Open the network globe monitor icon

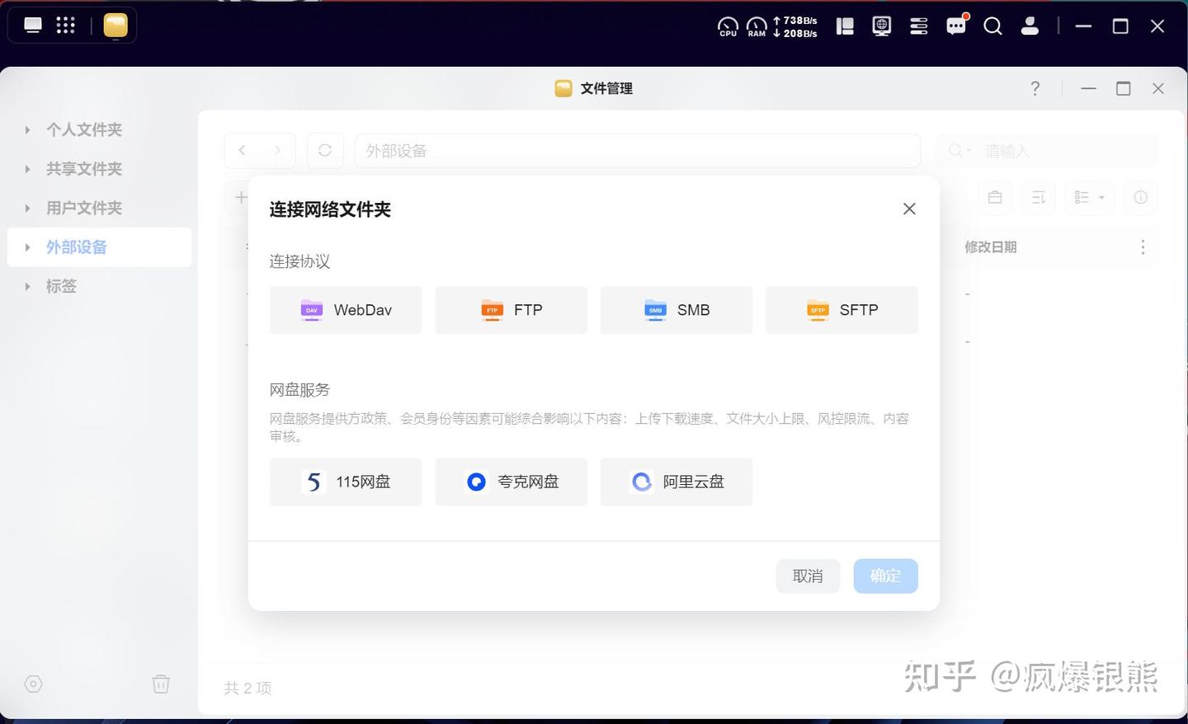pos(882,26)
